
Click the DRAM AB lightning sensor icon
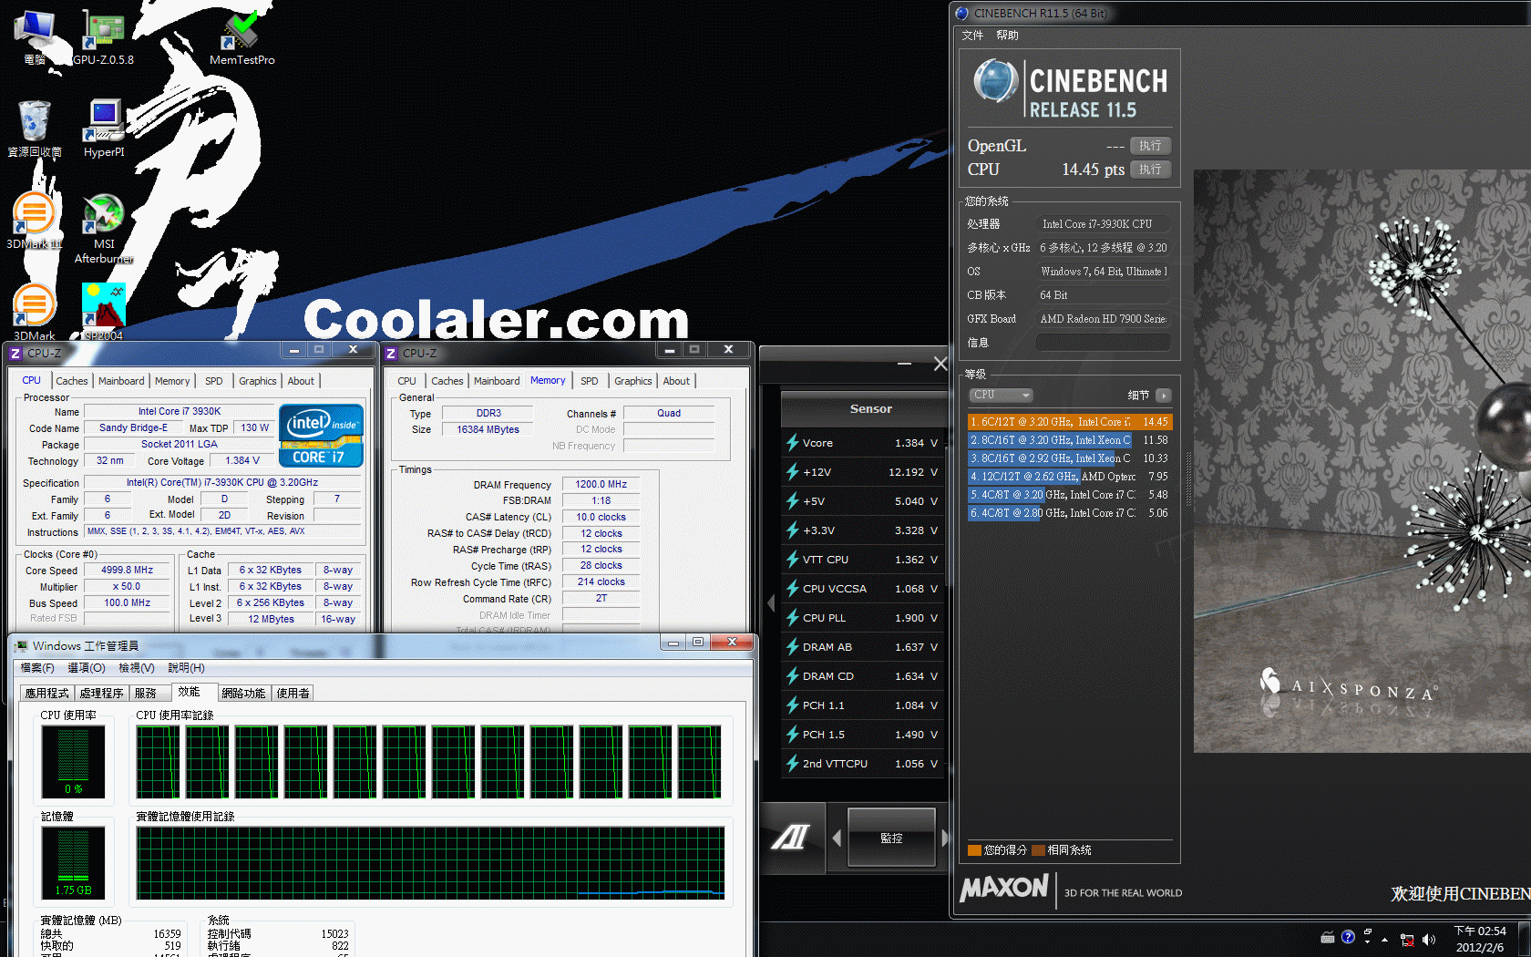click(793, 647)
